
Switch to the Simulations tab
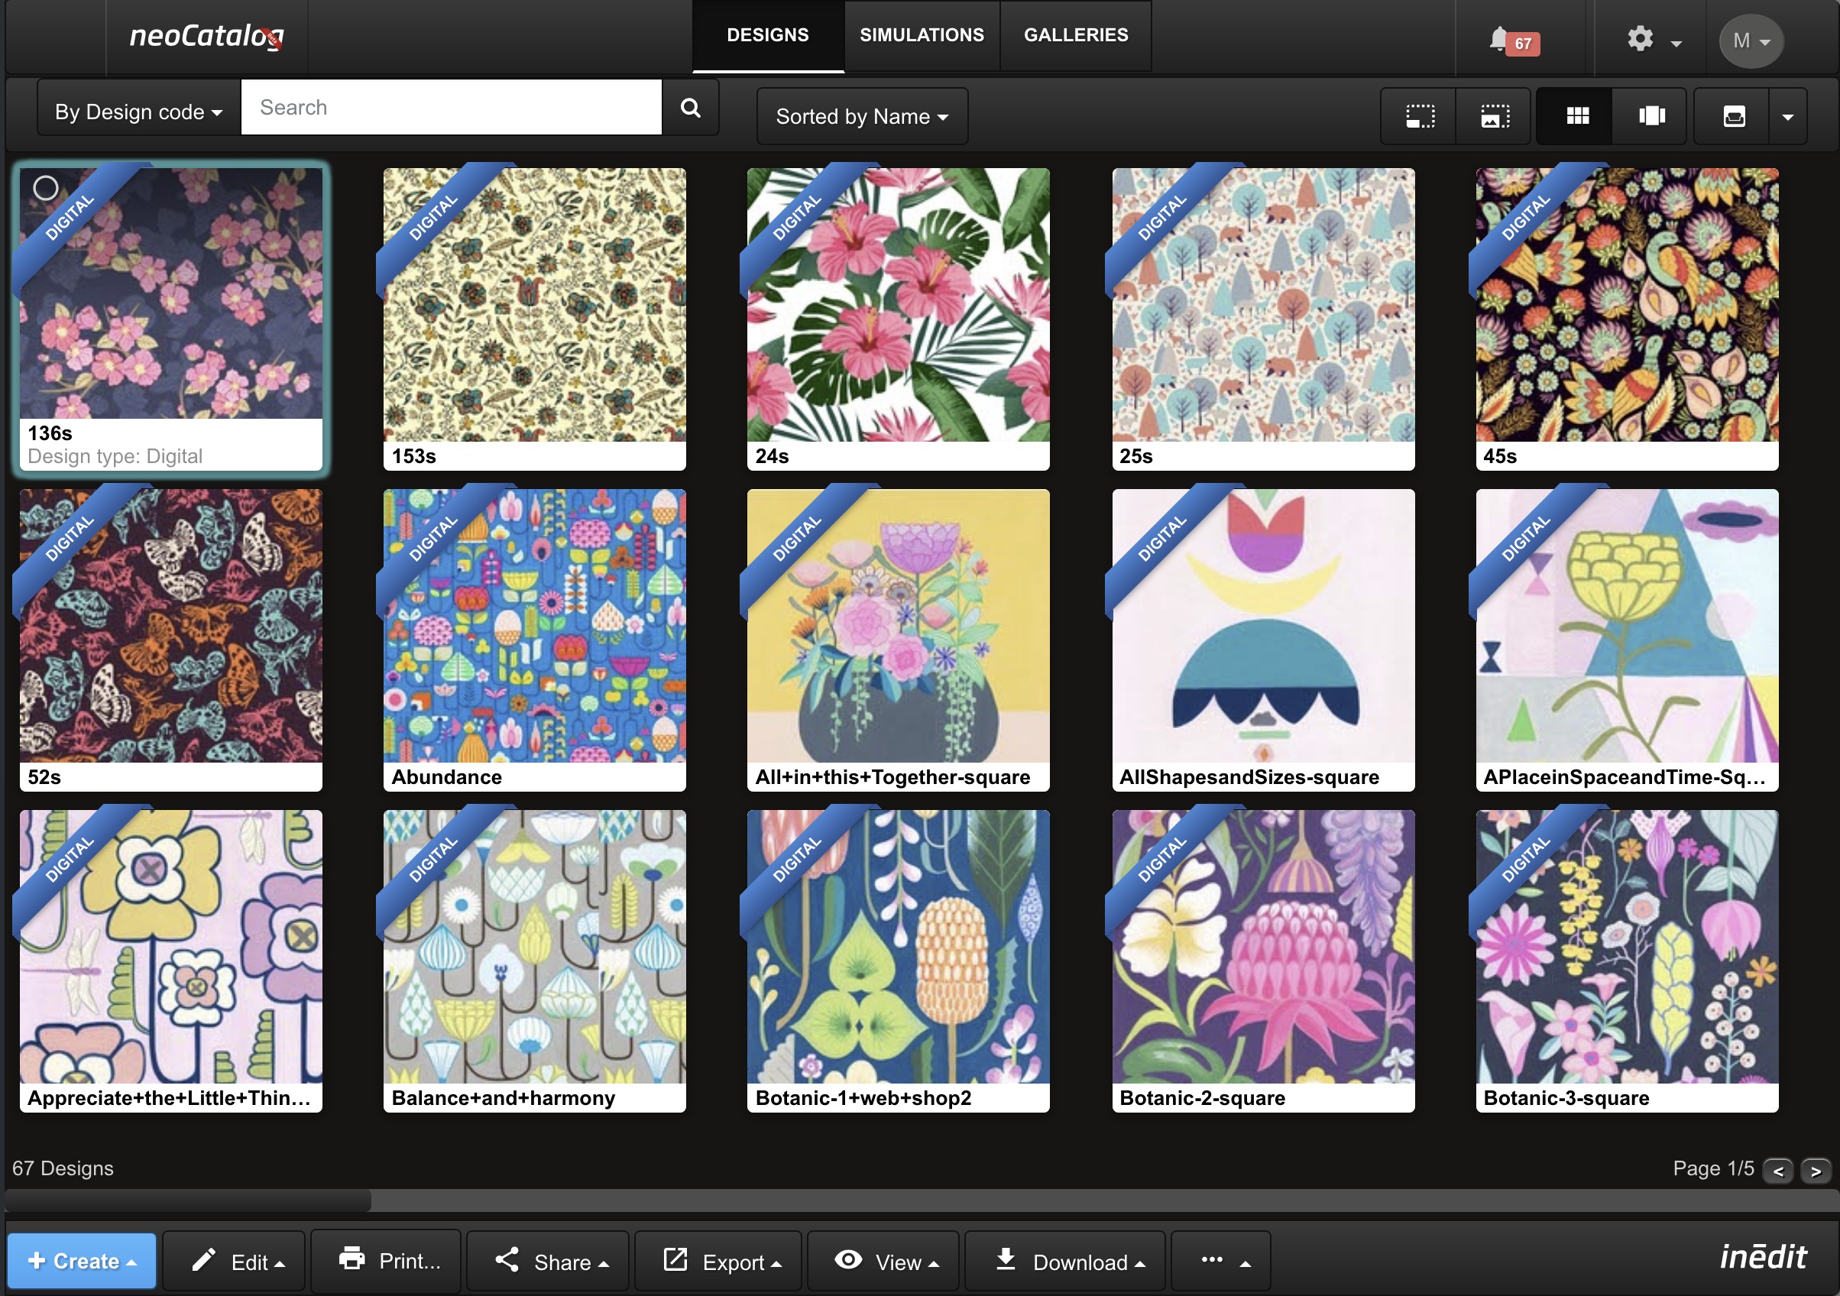[x=922, y=35]
